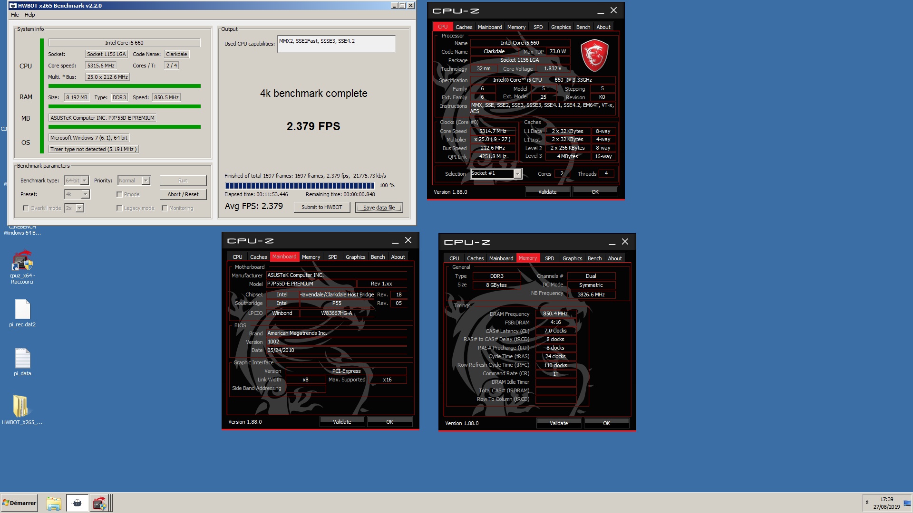Click the DRAM Frequency 850.4 MHz value
This screenshot has width=913, height=513.
click(x=555, y=313)
